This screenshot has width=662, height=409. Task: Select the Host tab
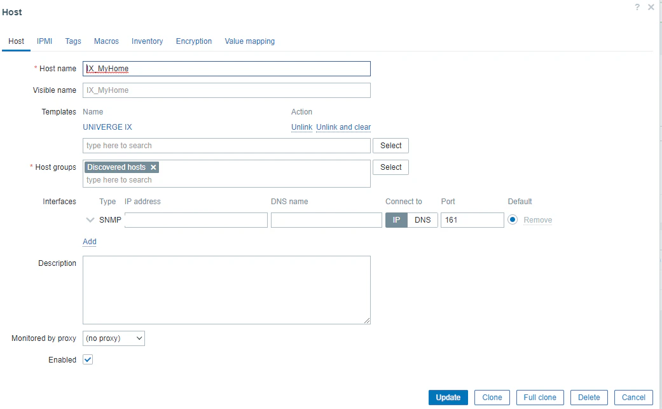16,41
